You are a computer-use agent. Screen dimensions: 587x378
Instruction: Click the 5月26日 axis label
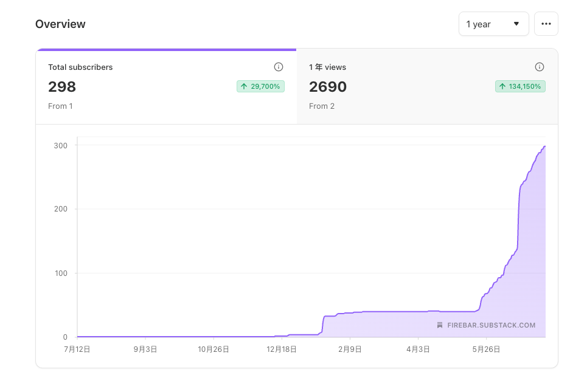click(486, 349)
